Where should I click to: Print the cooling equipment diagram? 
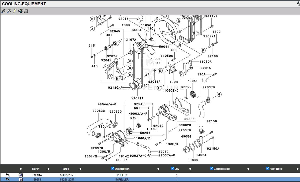pos(26,11)
